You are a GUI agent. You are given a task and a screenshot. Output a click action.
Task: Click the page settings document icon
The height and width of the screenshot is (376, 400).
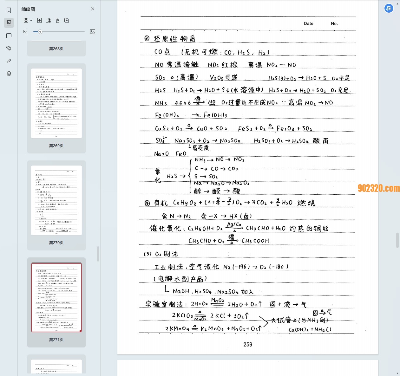[48, 20]
